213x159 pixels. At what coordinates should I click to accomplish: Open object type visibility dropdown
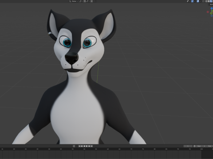point(189,1)
